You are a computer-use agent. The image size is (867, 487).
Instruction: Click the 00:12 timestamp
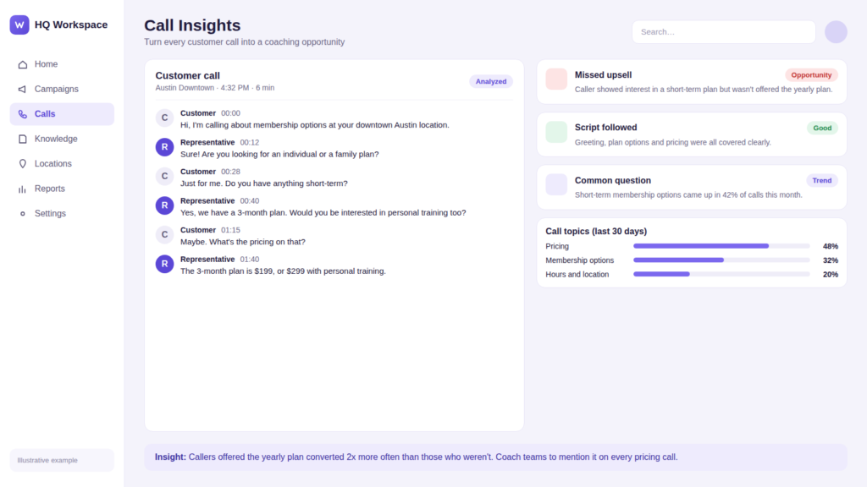250,142
